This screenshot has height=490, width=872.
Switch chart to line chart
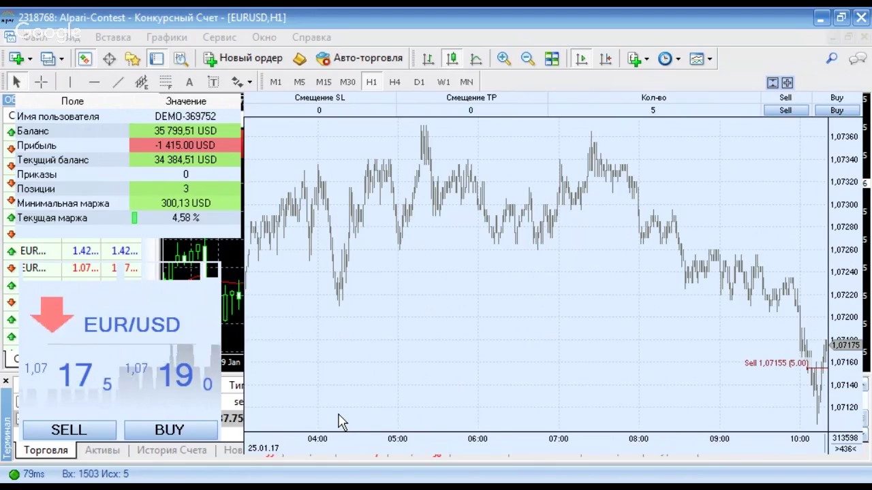476,59
